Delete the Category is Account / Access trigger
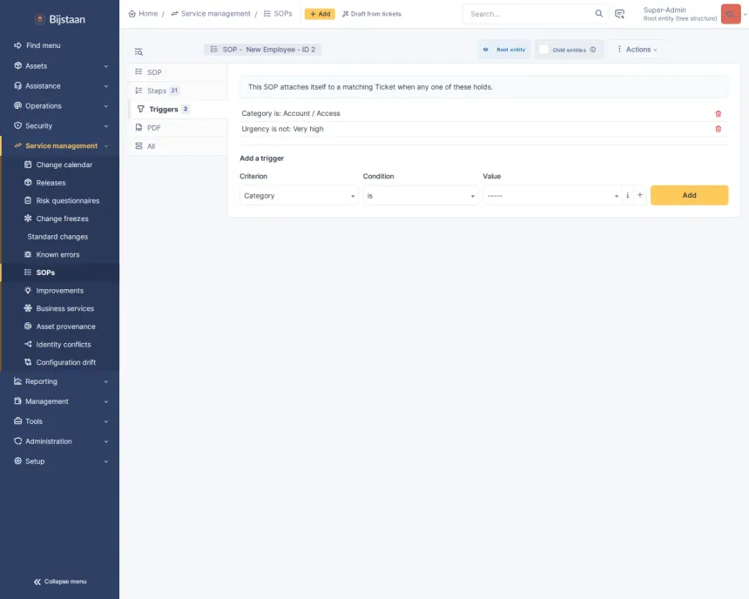Viewport: 749px width, 599px height. click(718, 114)
